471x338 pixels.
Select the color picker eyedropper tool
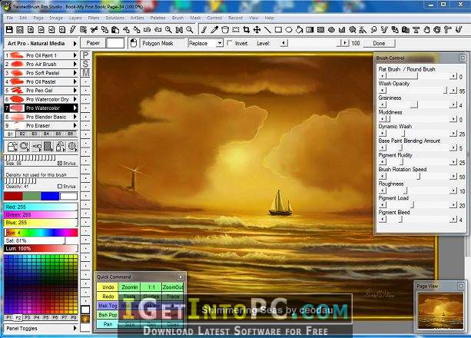pyautogui.click(x=214, y=30)
